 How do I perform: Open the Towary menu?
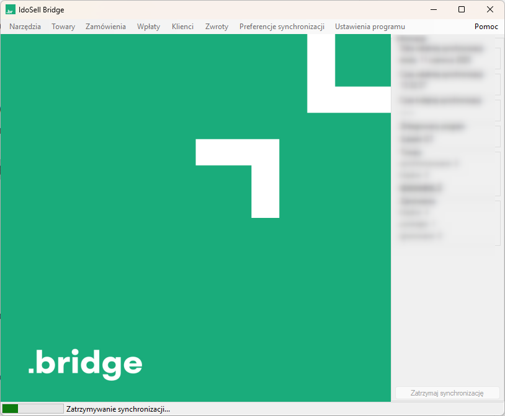click(63, 27)
